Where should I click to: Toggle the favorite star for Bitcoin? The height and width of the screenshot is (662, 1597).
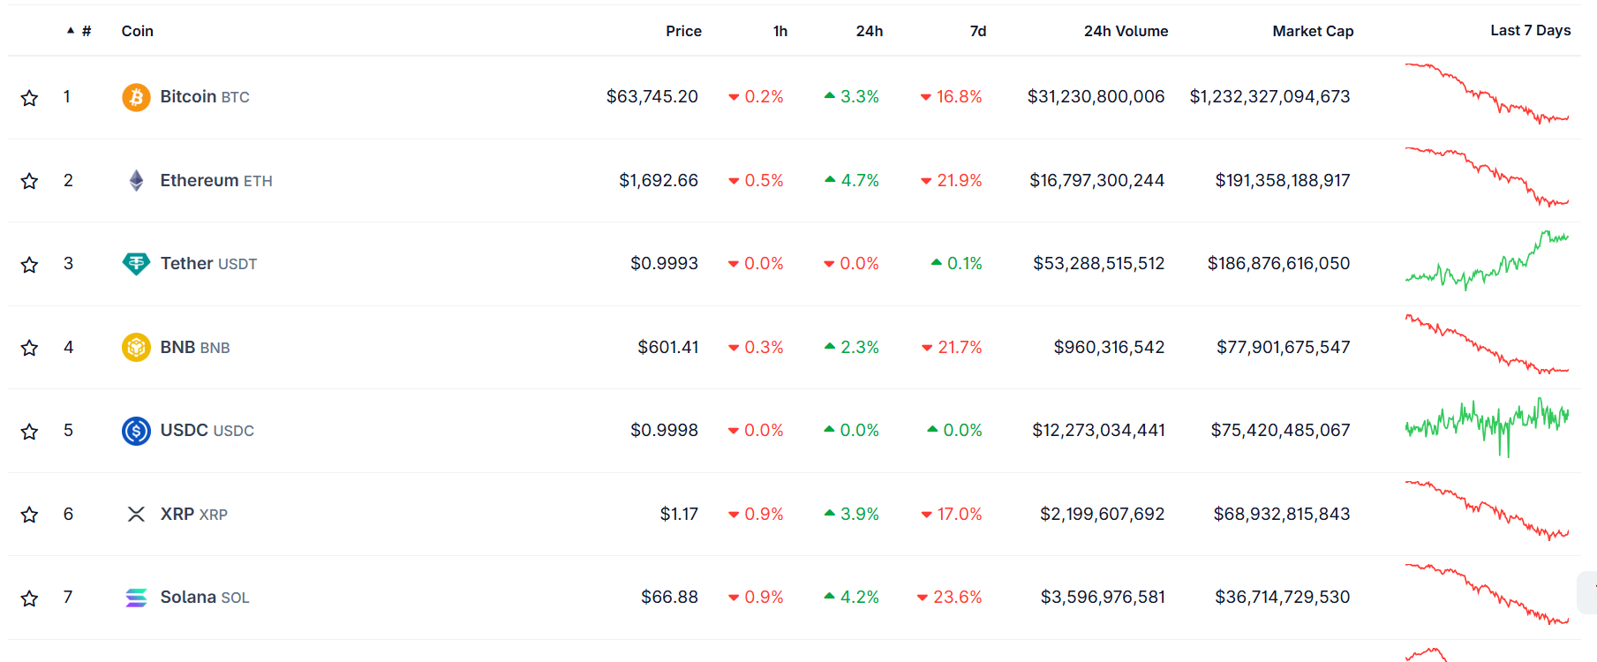(x=29, y=97)
